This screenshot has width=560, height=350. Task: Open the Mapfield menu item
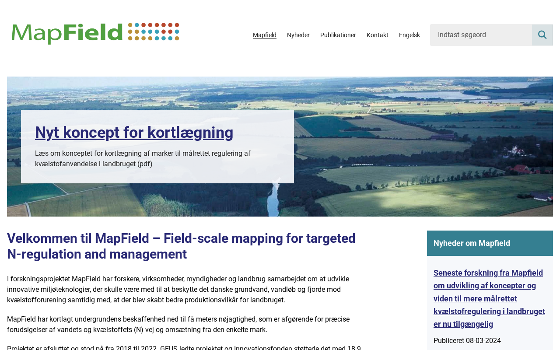pos(265,35)
